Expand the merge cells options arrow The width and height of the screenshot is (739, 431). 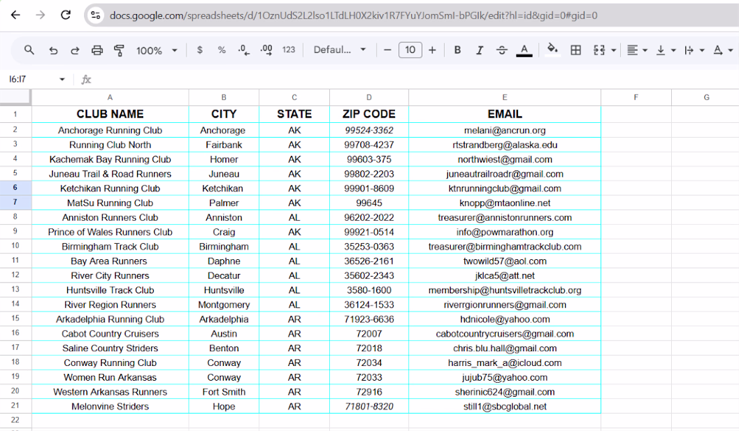pos(613,50)
